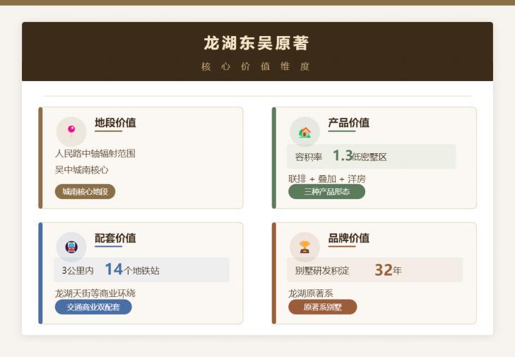Click the 交通商业双配套 blue tag
Image resolution: width=515 pixels, height=357 pixels.
pos(93,307)
